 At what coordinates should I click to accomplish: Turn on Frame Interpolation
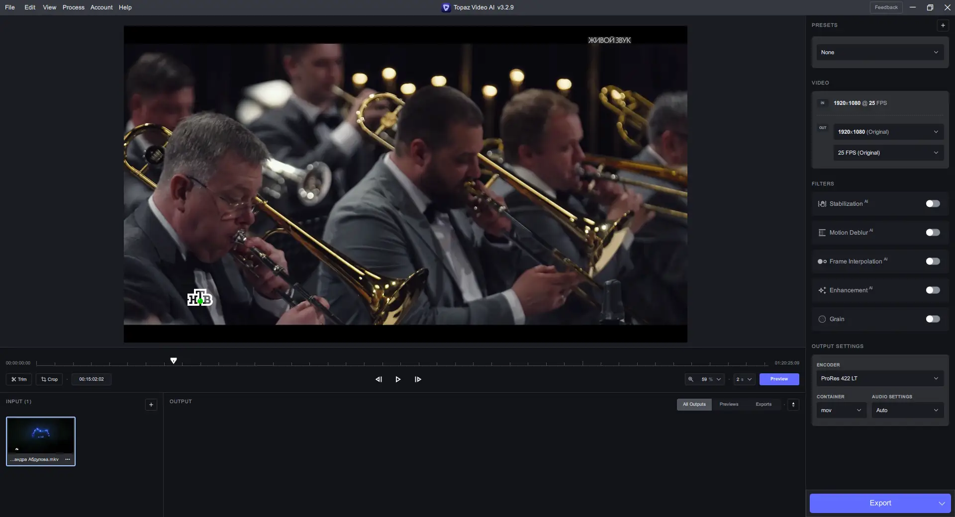(933, 261)
